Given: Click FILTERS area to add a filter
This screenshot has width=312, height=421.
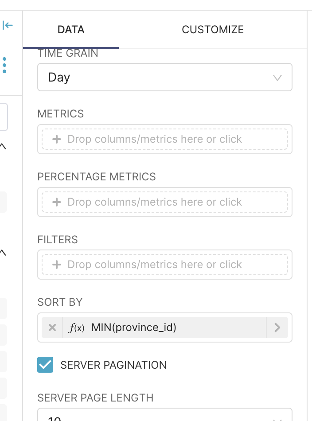Looking at the screenshot, I should [165, 265].
